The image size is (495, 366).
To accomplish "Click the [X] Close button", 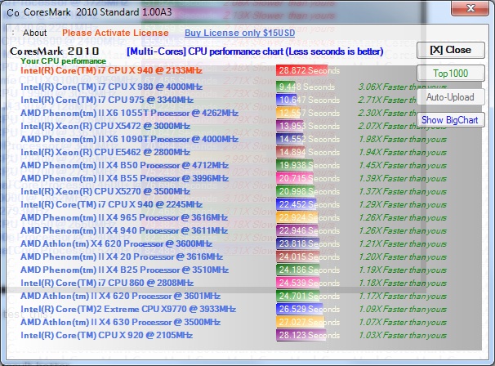I will pyautogui.click(x=451, y=50).
